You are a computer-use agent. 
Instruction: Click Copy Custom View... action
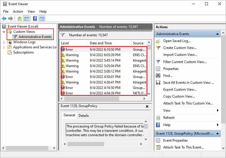(179, 96)
